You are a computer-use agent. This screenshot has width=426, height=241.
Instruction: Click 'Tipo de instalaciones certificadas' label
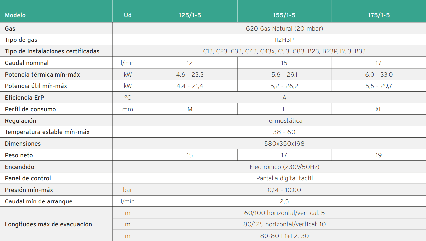point(52,51)
